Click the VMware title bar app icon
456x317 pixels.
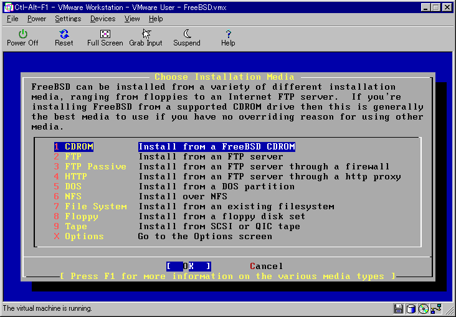tap(9, 7)
